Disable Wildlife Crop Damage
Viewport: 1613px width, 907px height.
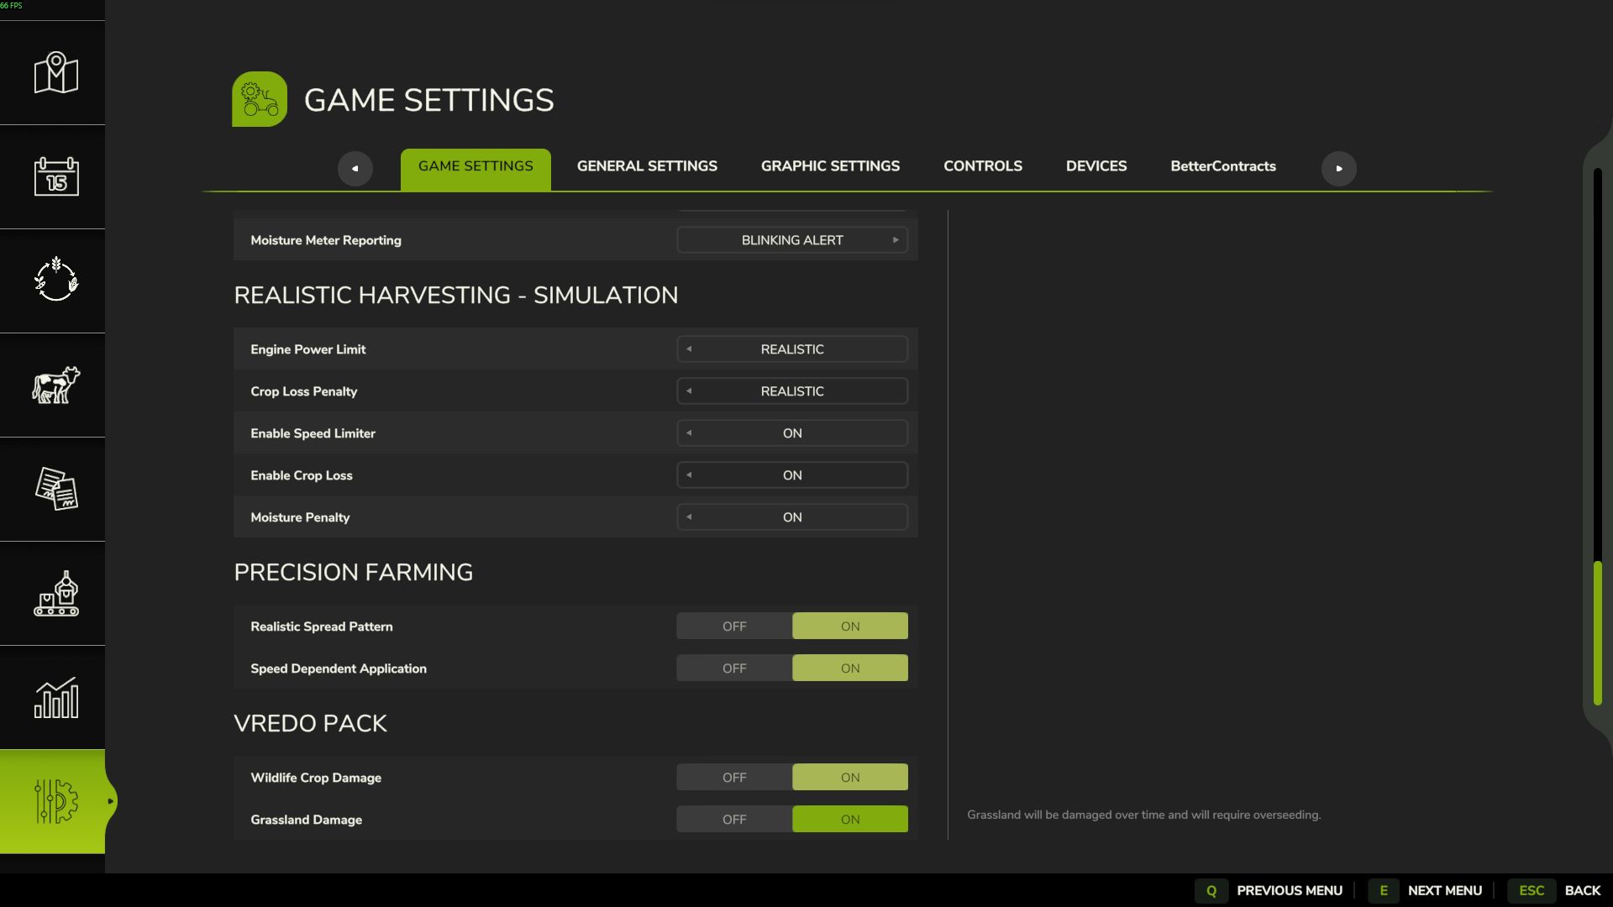[x=733, y=777]
